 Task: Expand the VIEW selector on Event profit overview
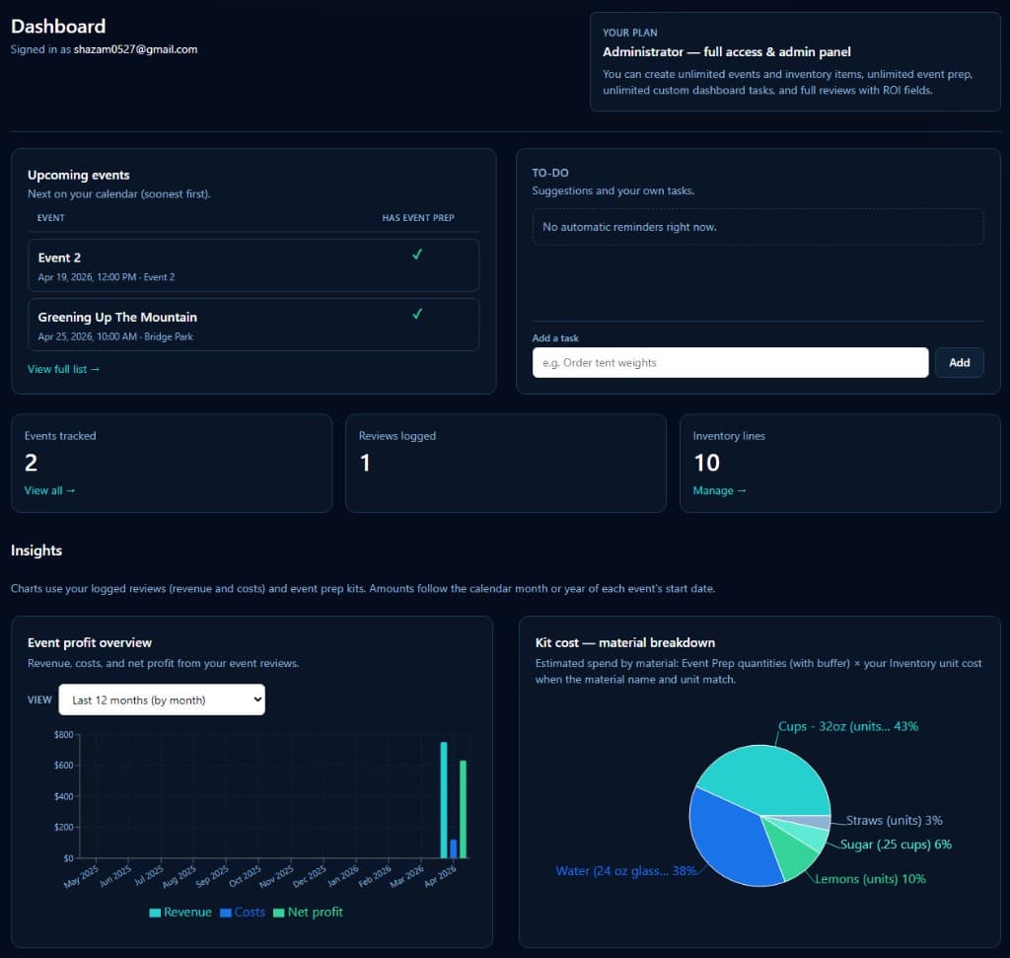[x=162, y=699]
